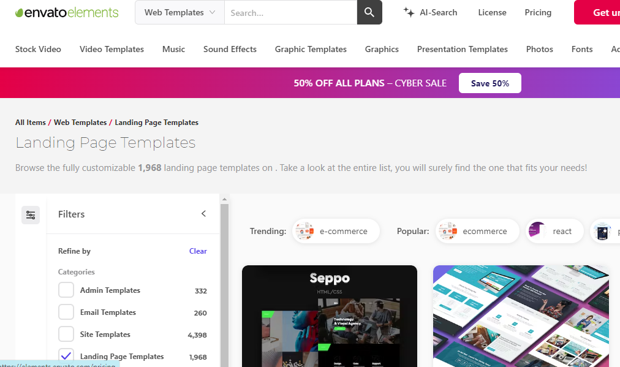The height and width of the screenshot is (367, 620).
Task: Go to Photos category
Action: (x=539, y=49)
